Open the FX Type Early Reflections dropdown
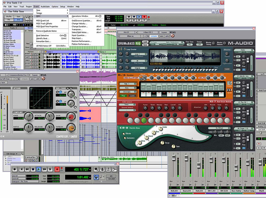The height and width of the screenshot is (198, 266). [167, 42]
